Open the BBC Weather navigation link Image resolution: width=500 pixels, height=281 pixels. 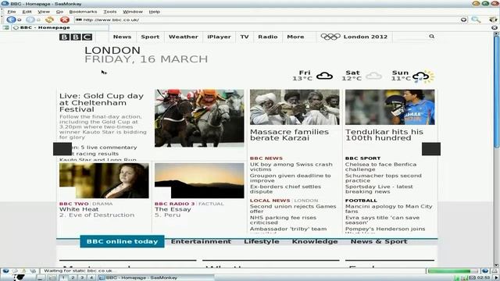point(184,37)
